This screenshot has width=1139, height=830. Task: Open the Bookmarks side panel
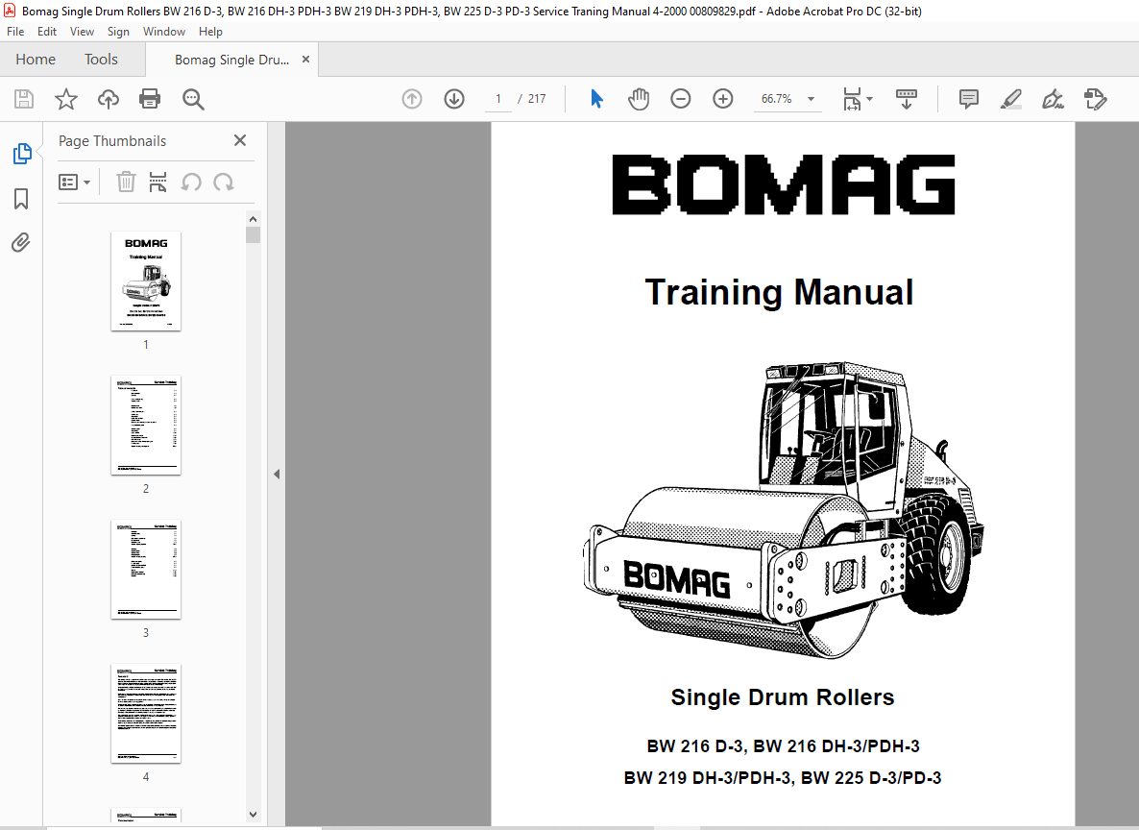point(21,199)
